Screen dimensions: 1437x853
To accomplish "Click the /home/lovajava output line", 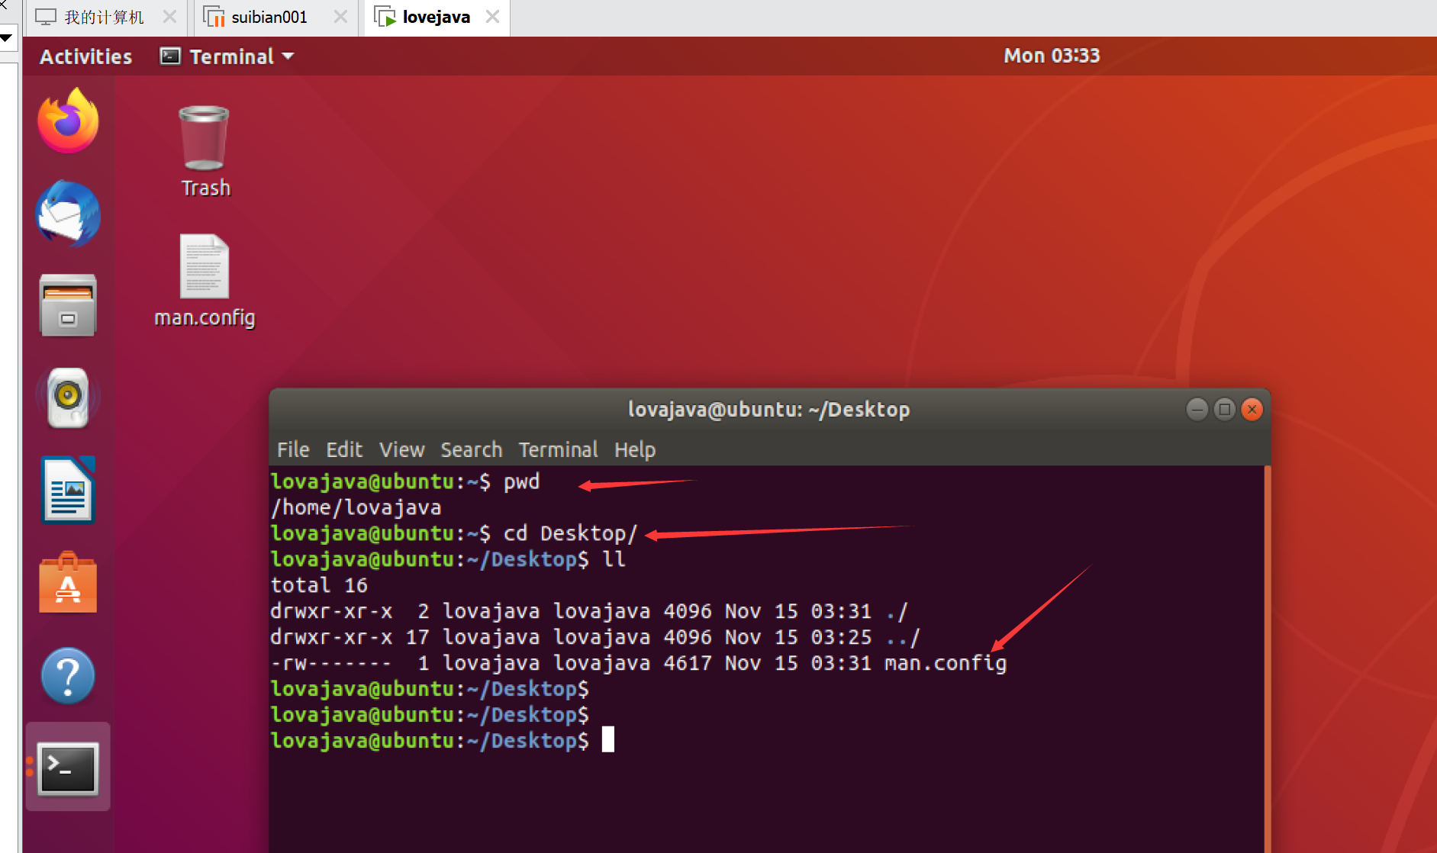I will 356,507.
